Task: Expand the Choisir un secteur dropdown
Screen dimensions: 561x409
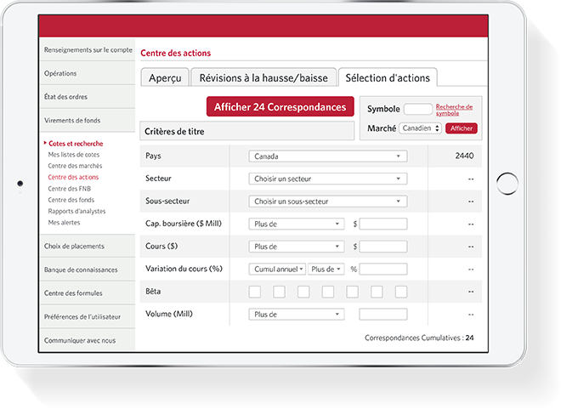Action: (328, 179)
